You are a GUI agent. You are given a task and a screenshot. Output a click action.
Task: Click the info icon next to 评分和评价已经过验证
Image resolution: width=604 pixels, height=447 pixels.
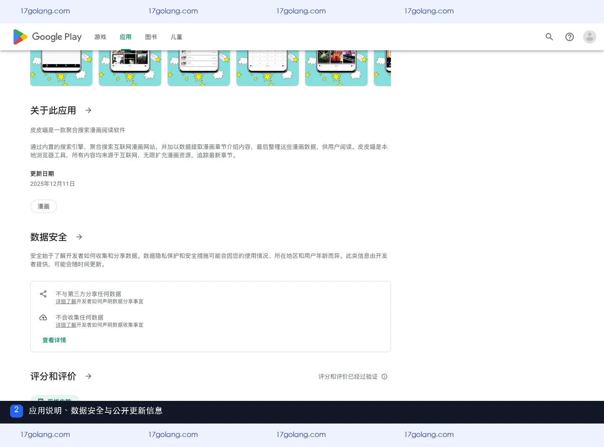click(385, 377)
